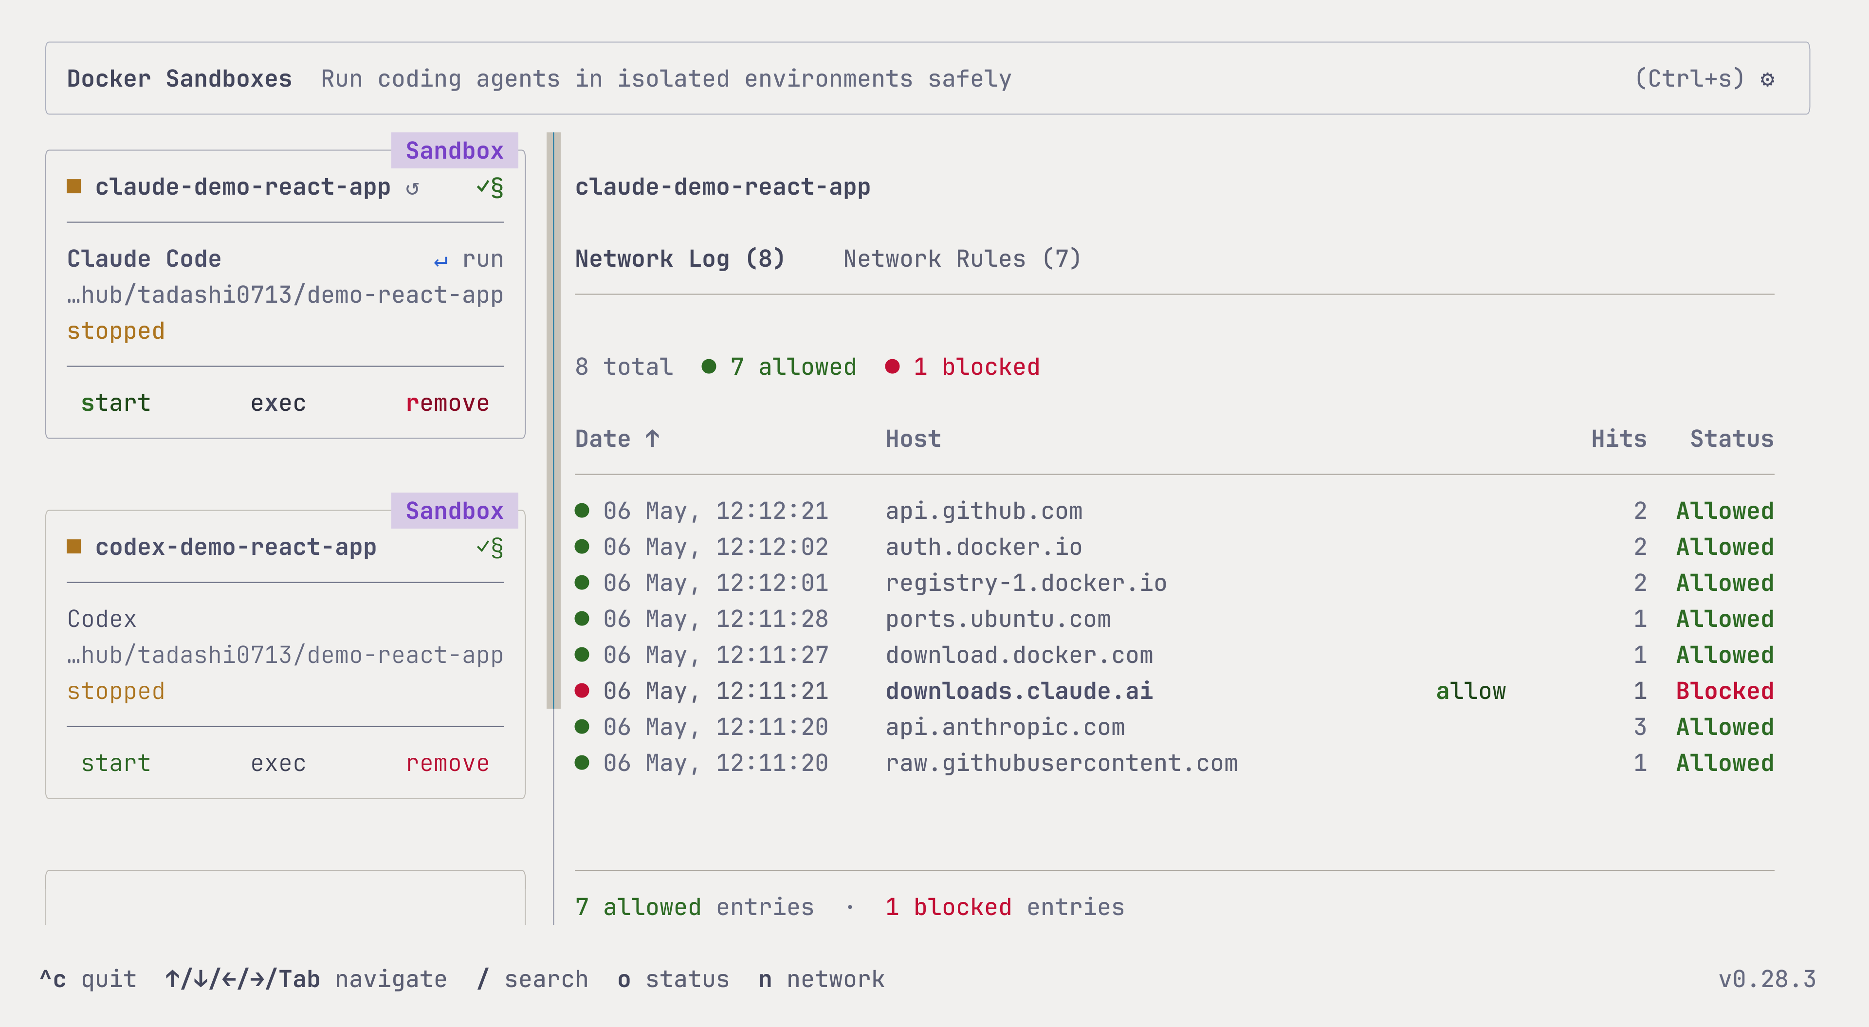Click the Status column header
This screenshot has height=1027, width=1869.
1732,439
